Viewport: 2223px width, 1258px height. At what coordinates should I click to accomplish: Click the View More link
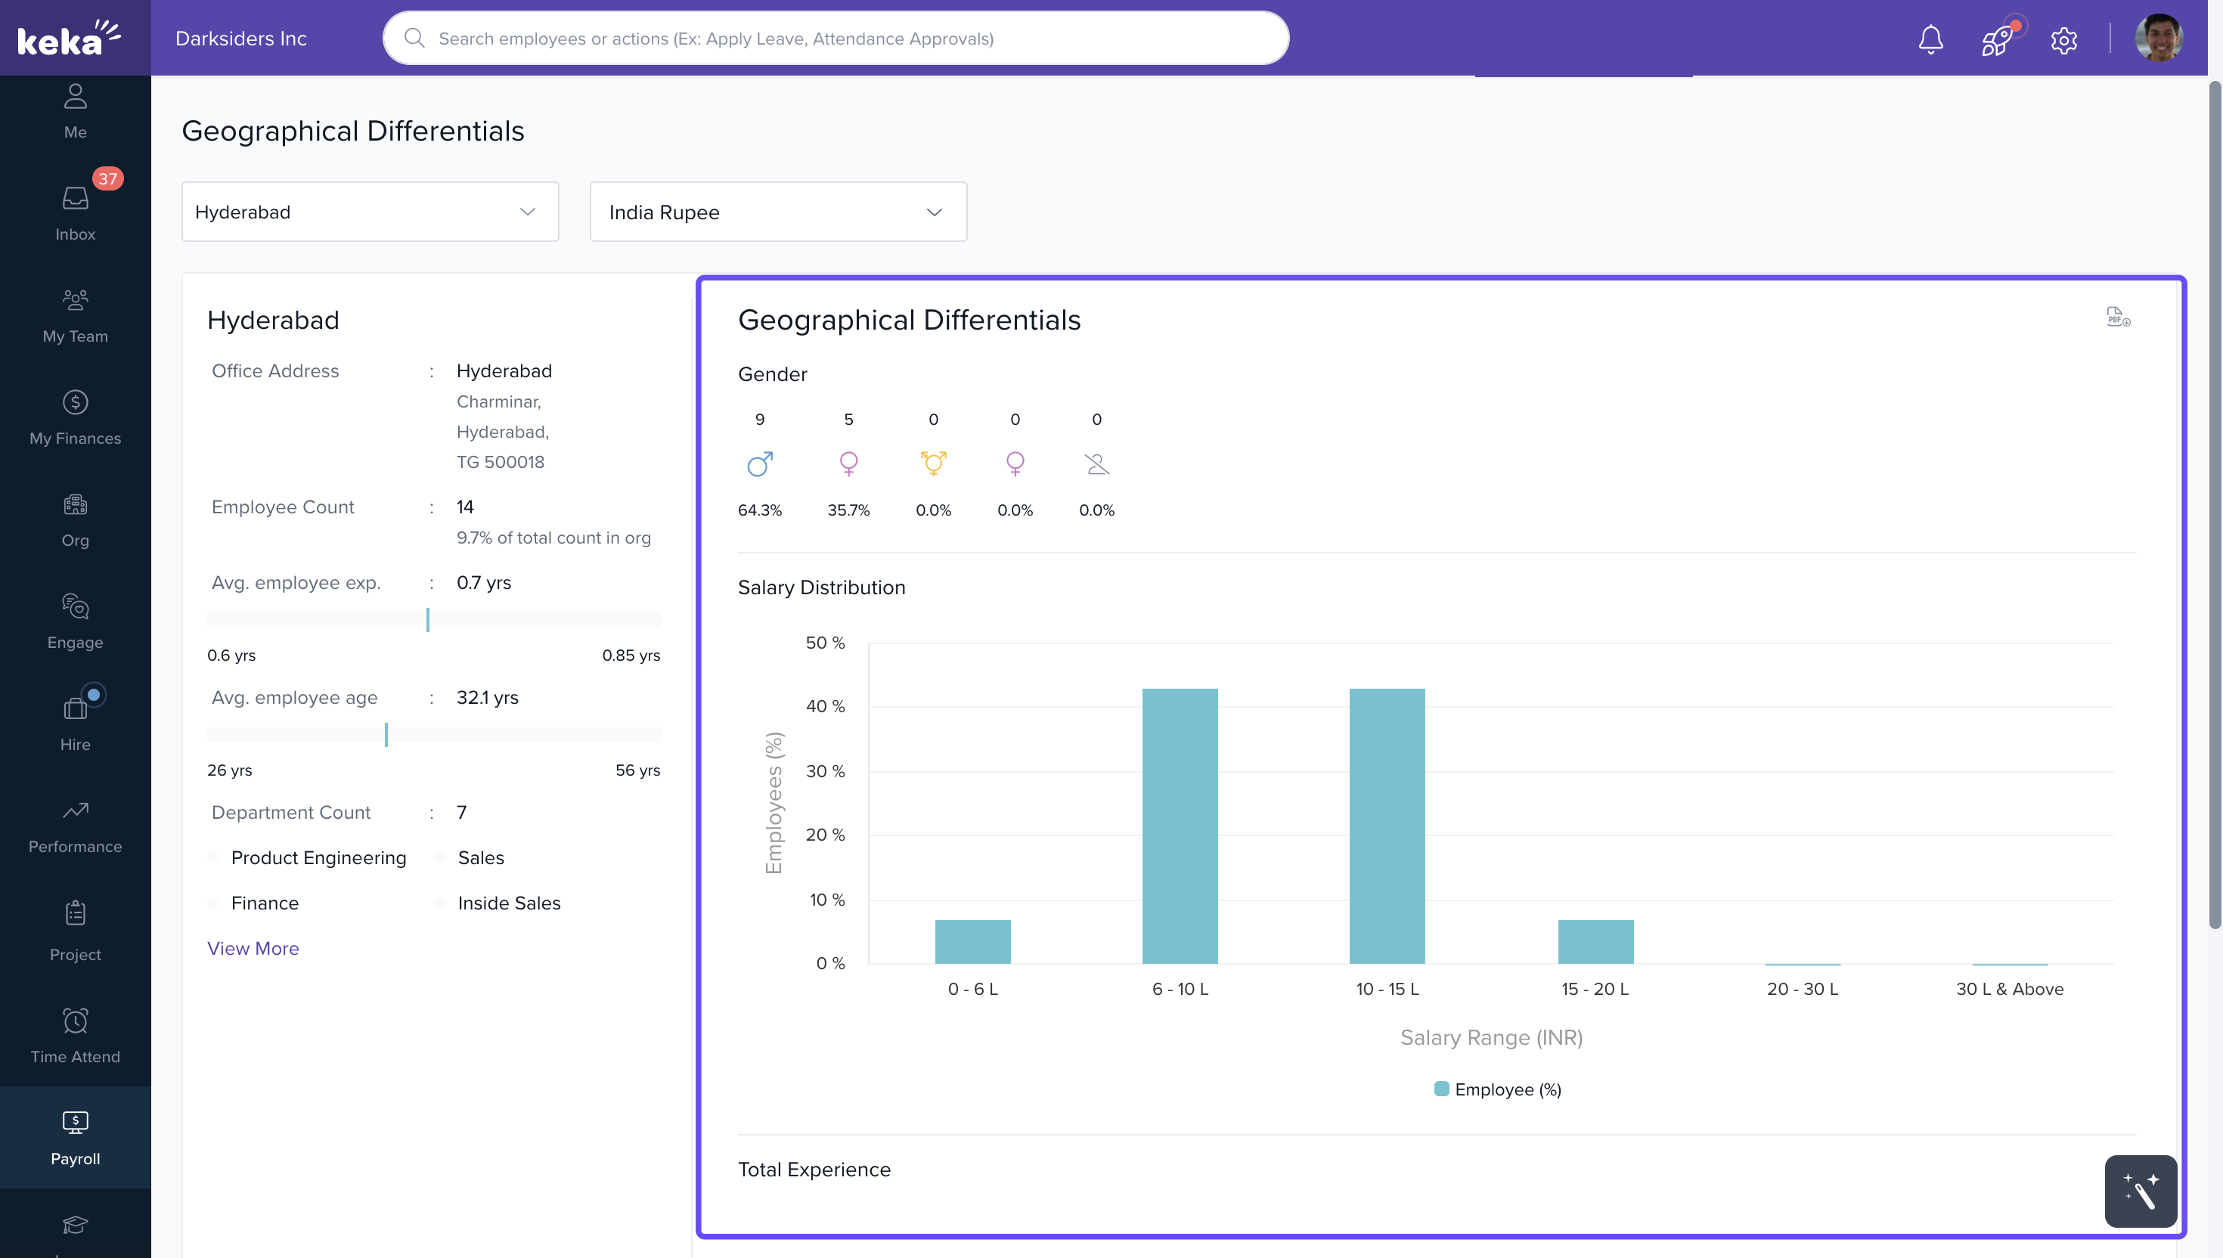click(x=253, y=948)
